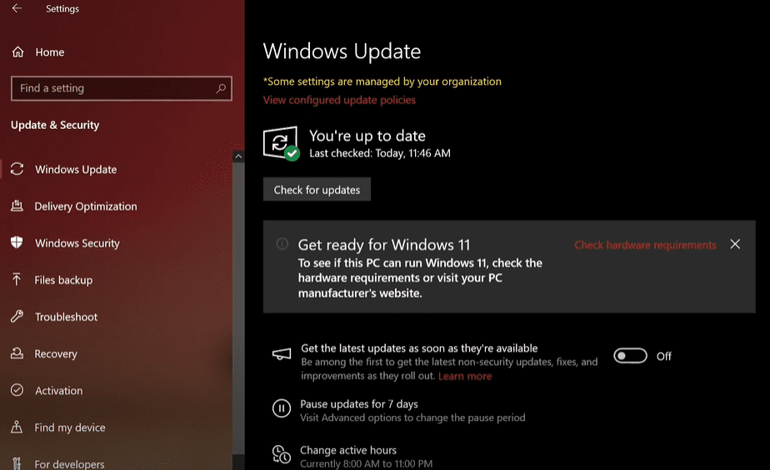Click Pause updates for 7 days

(359, 403)
